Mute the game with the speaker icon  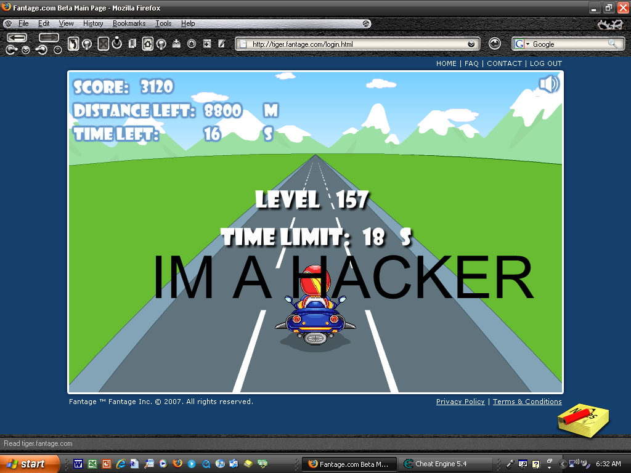548,84
